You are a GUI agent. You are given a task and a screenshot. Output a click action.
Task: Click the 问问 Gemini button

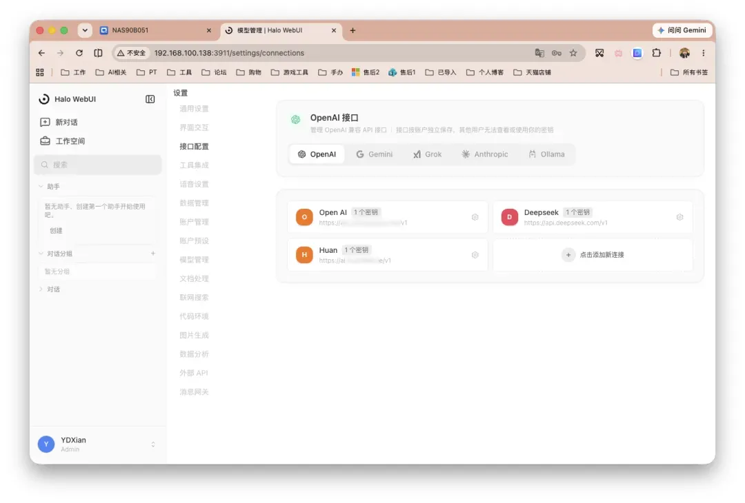(682, 30)
